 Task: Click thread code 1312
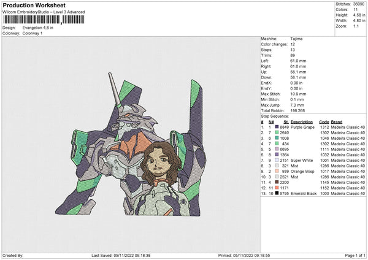coord(324,127)
